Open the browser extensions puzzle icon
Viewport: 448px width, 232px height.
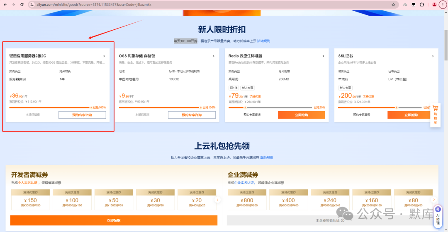point(422,5)
